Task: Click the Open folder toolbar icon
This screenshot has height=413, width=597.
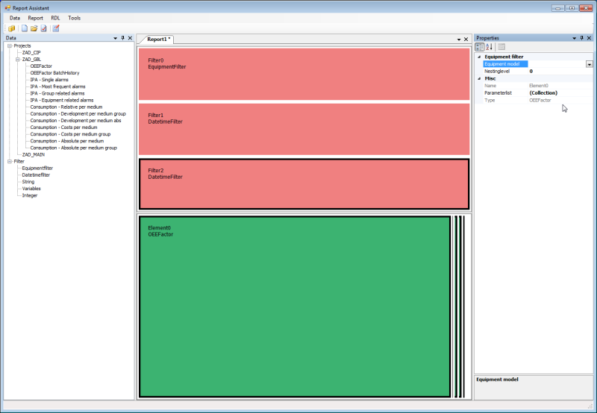Action: click(x=34, y=28)
